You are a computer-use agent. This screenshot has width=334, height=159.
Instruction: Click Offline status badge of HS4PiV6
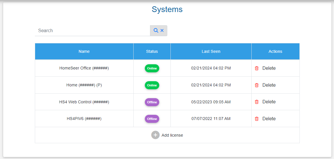[152, 119]
